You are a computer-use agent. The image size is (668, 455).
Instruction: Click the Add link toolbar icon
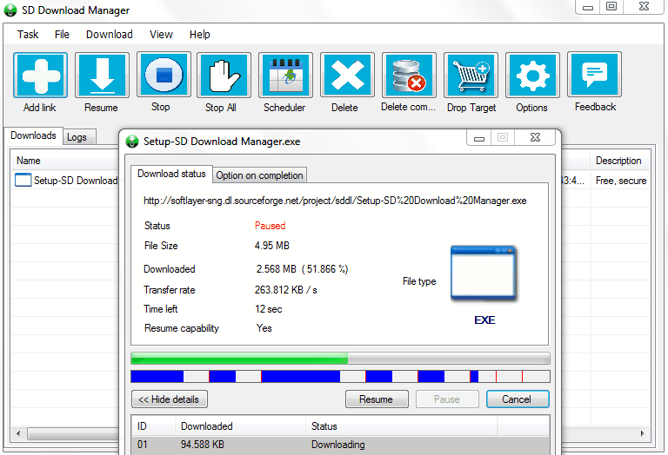pyautogui.click(x=40, y=76)
